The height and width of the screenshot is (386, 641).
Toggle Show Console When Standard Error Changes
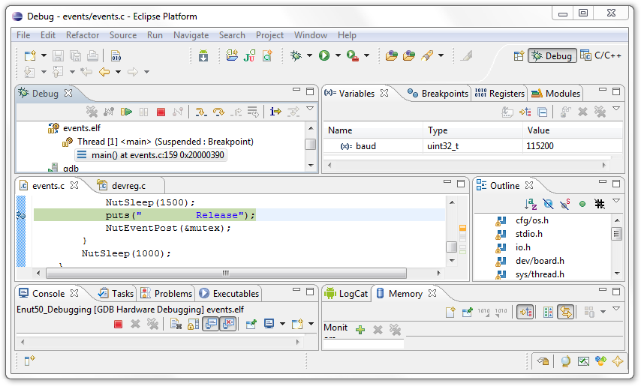[x=228, y=324]
